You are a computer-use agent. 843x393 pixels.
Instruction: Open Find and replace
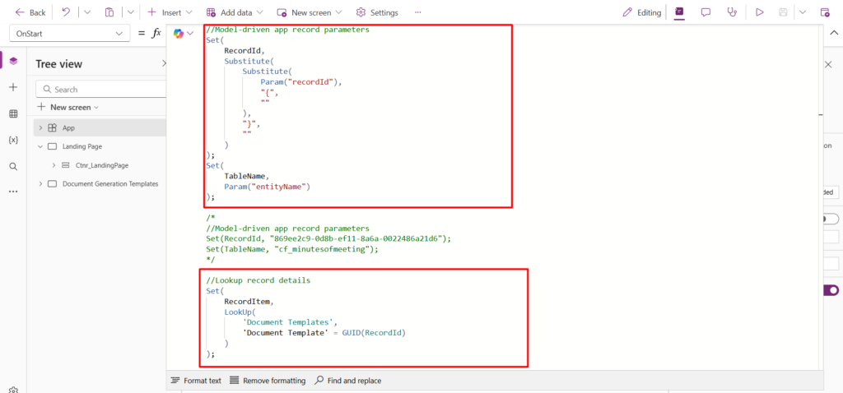pos(348,381)
